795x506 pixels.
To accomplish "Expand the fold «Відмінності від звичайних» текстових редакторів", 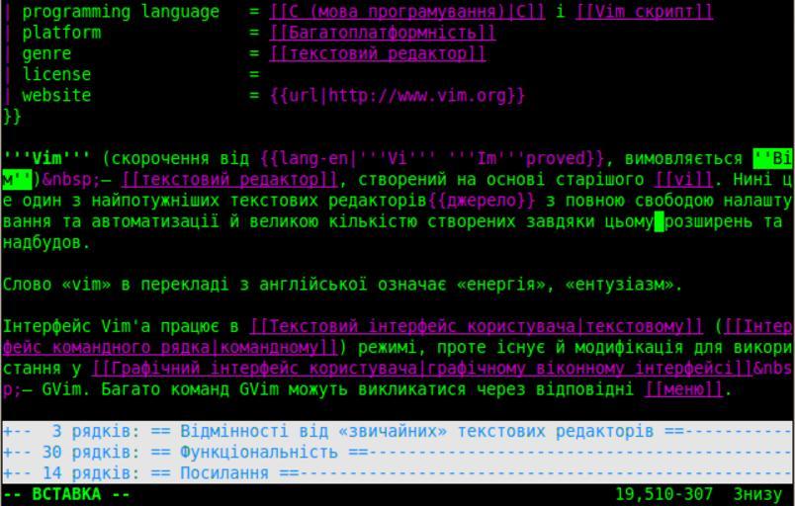I will (x=396, y=432).
